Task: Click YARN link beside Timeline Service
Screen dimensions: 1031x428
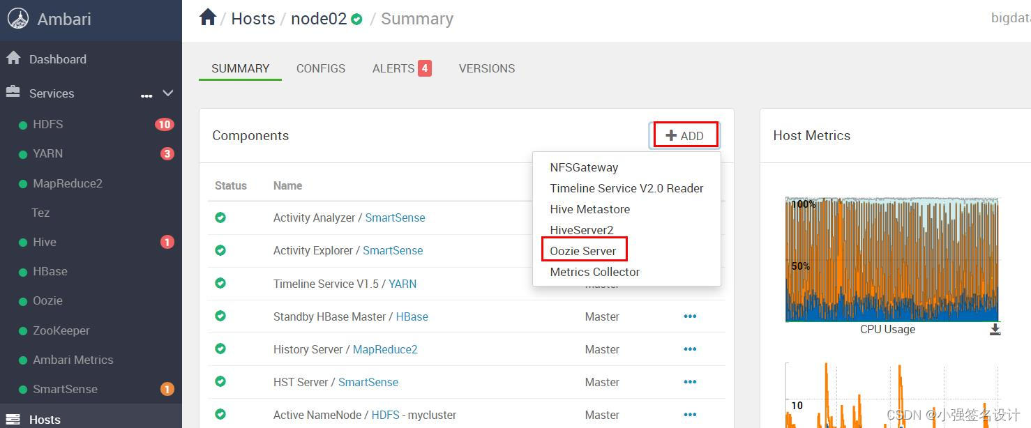Action: 402,284
